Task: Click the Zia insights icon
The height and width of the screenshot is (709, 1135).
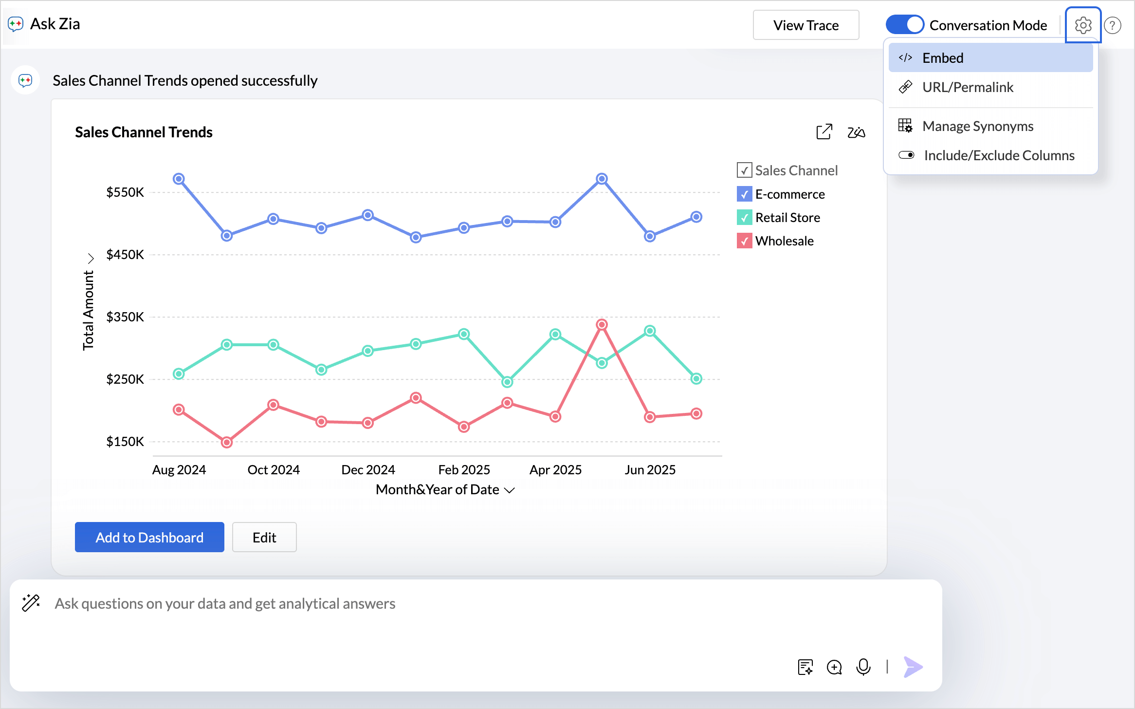Action: pos(856,132)
